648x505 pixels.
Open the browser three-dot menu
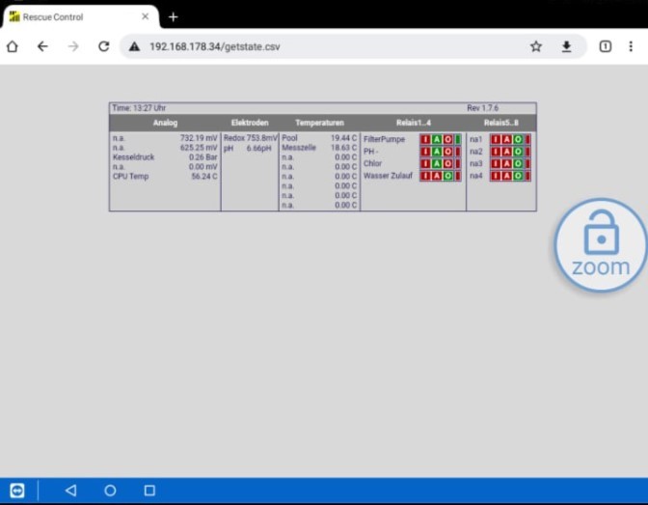click(631, 46)
